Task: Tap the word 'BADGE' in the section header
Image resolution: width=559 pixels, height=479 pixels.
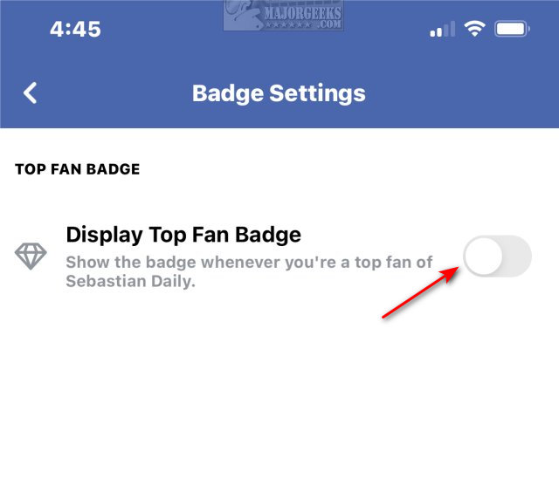Action: pyautogui.click(x=112, y=169)
